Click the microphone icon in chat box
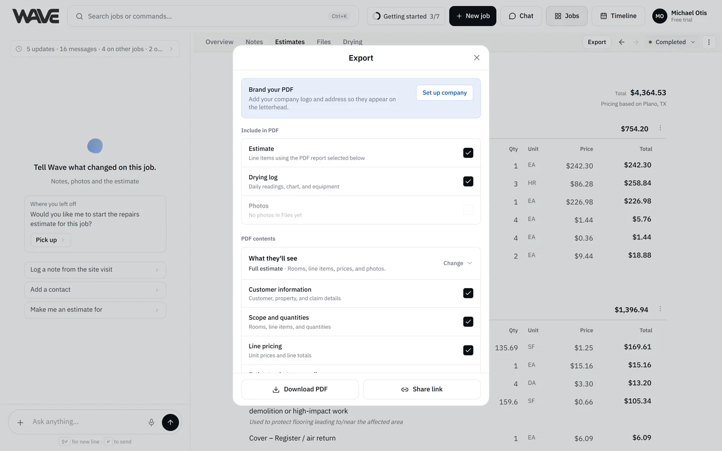 151,422
